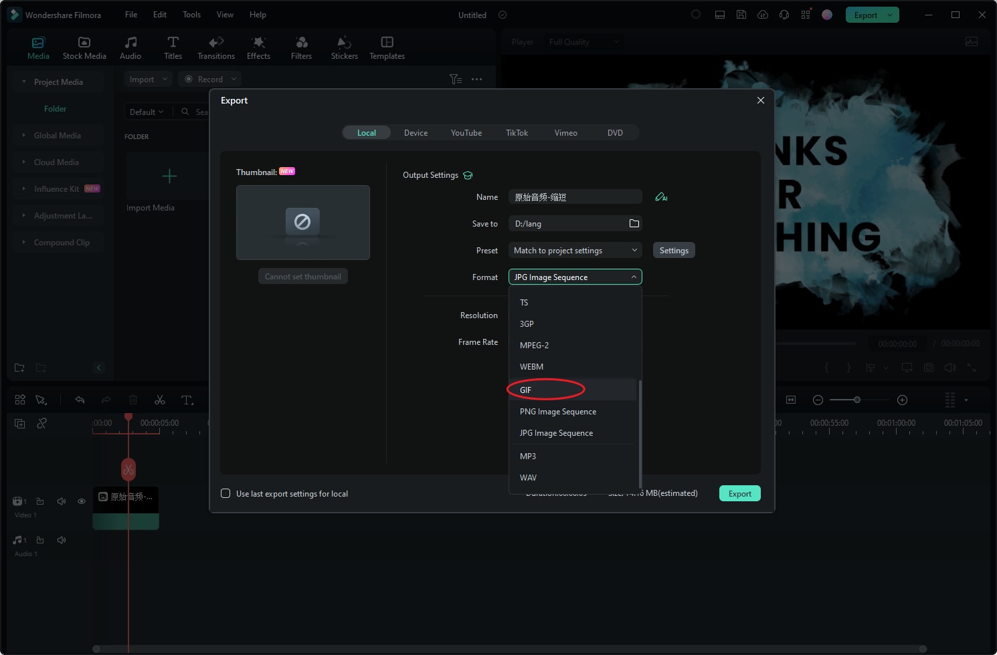Open the Titles panel
This screenshot has height=655, width=997.
[173, 48]
